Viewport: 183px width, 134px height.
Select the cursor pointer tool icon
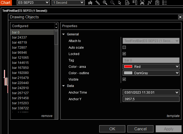coord(120,3)
